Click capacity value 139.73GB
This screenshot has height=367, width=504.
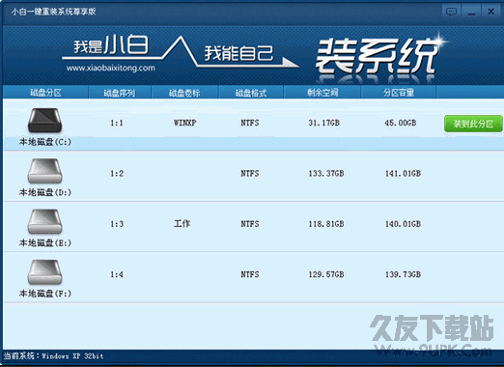click(x=403, y=274)
